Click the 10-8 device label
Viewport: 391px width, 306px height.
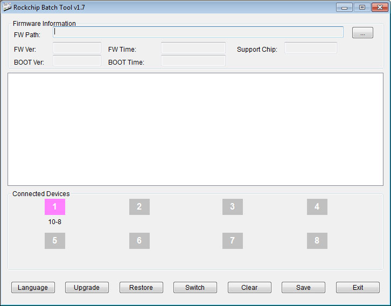tap(54, 222)
